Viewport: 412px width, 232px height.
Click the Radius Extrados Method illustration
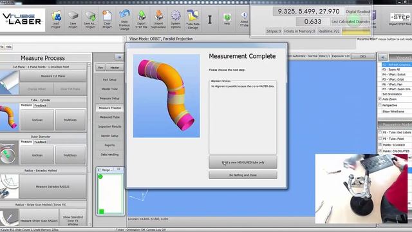pos(10,186)
